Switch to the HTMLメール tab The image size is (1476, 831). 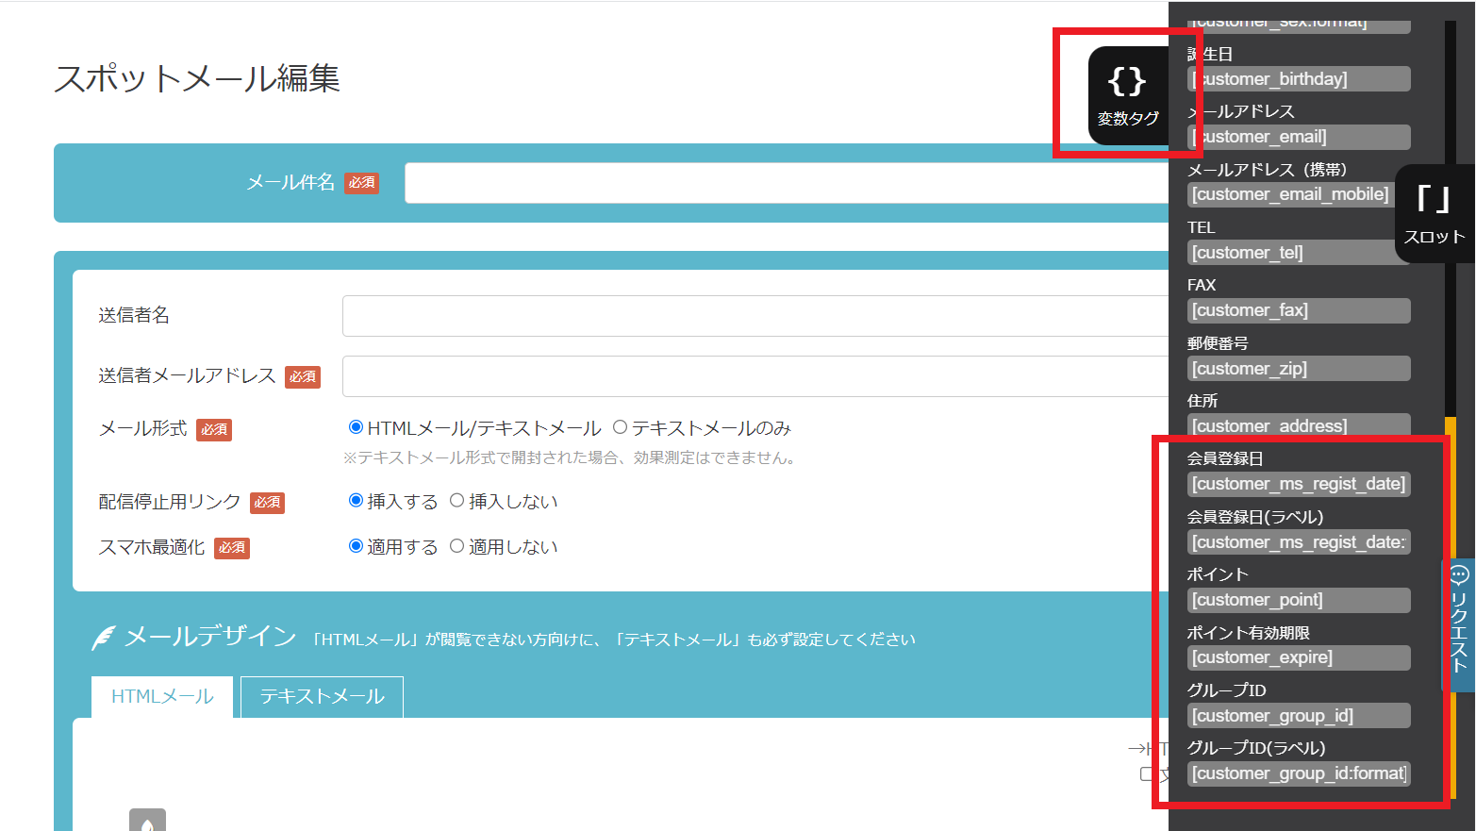162,696
